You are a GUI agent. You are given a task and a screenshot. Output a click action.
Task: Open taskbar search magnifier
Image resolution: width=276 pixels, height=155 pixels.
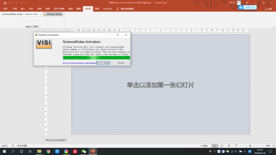point(13,151)
